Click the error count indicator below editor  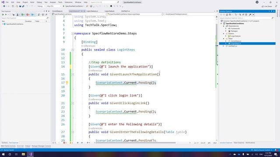coord(65,143)
